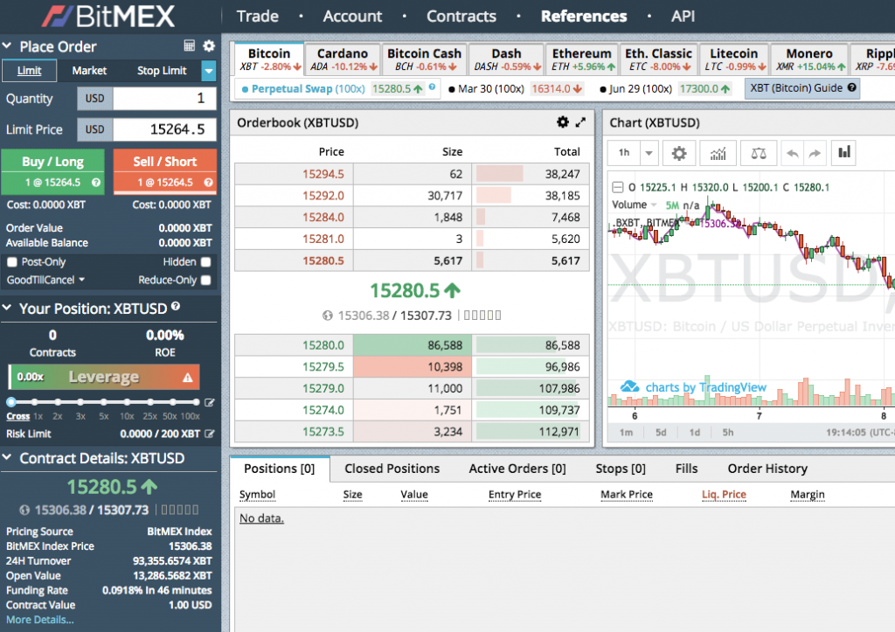
Task: Enable the Post-Only checkbox
Action: (x=12, y=262)
